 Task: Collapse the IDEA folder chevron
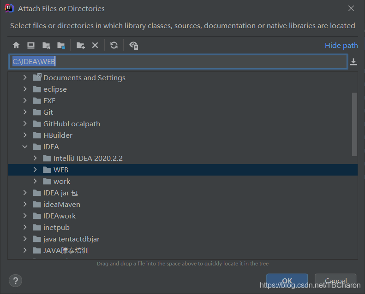pos(25,147)
